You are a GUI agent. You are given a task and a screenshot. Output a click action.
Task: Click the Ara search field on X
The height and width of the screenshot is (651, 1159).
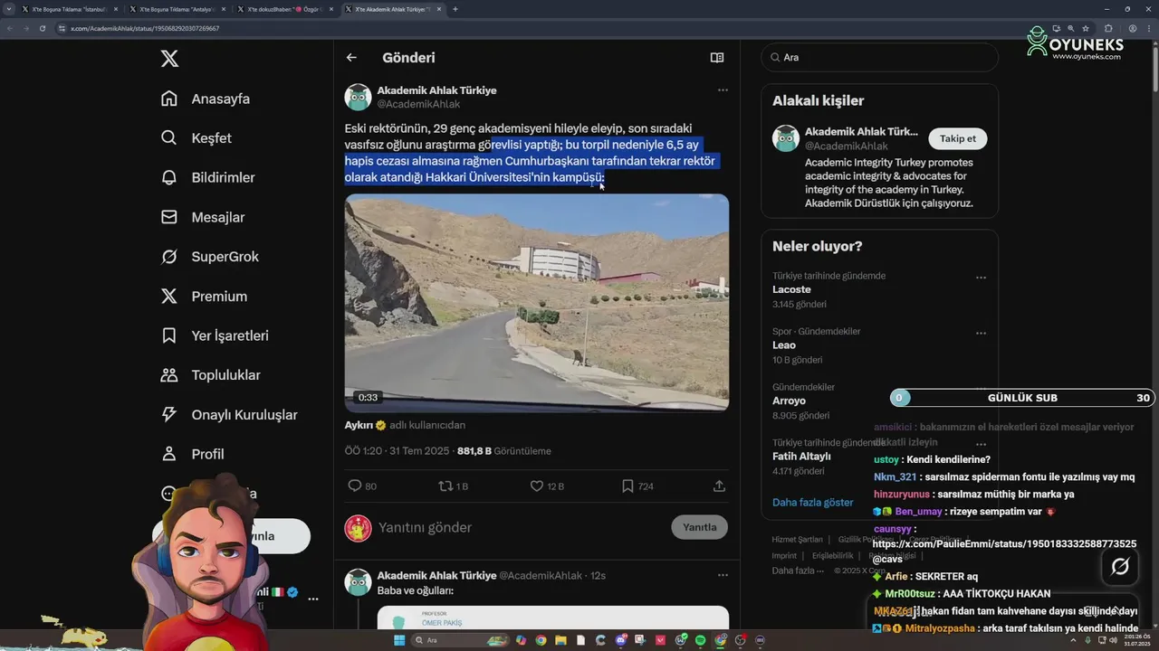coord(879,57)
